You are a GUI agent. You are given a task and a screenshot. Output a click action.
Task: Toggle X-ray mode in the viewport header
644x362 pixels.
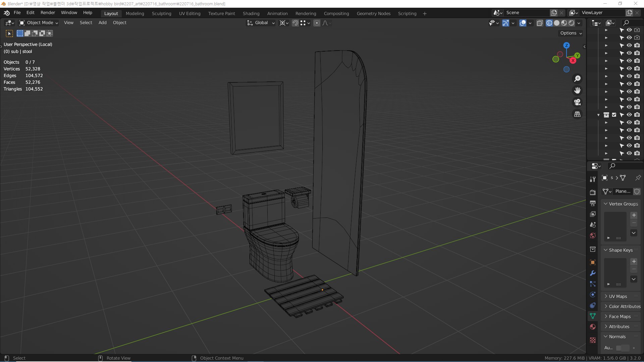click(540, 23)
